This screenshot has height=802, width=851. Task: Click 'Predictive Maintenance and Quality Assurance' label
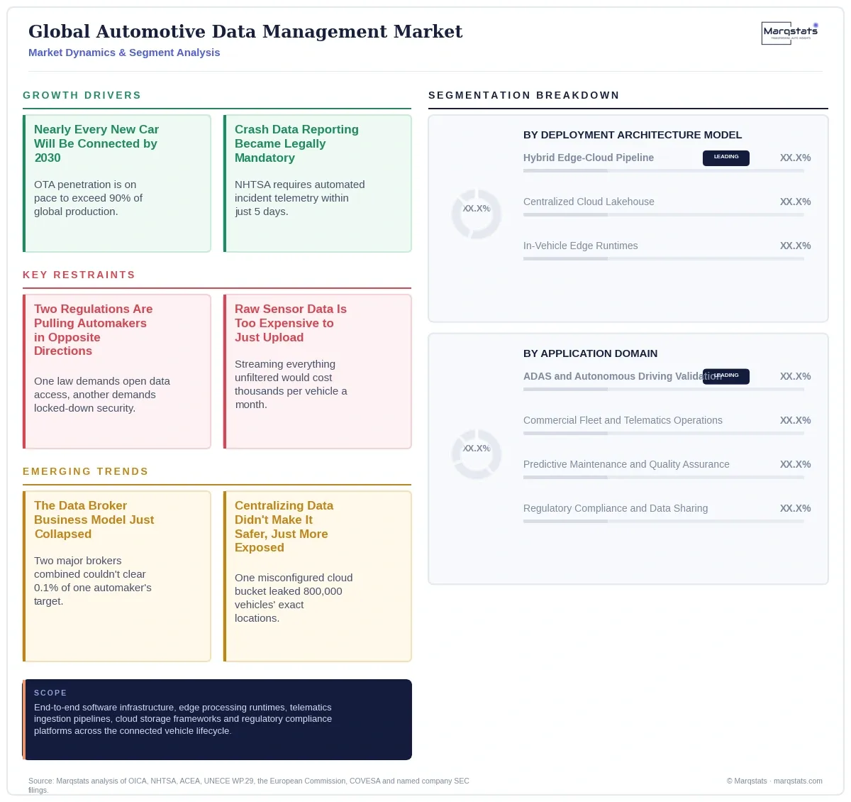point(626,464)
